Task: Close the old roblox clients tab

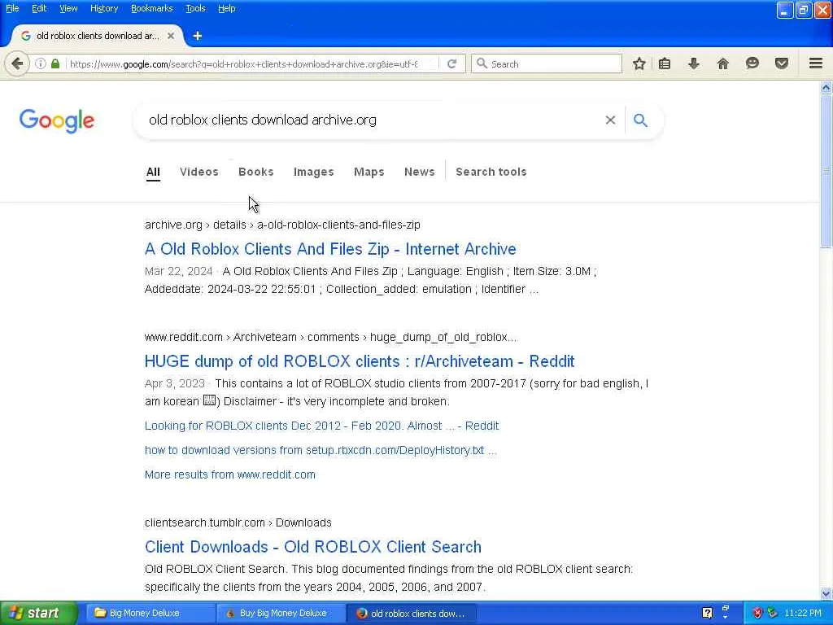Action: (171, 36)
